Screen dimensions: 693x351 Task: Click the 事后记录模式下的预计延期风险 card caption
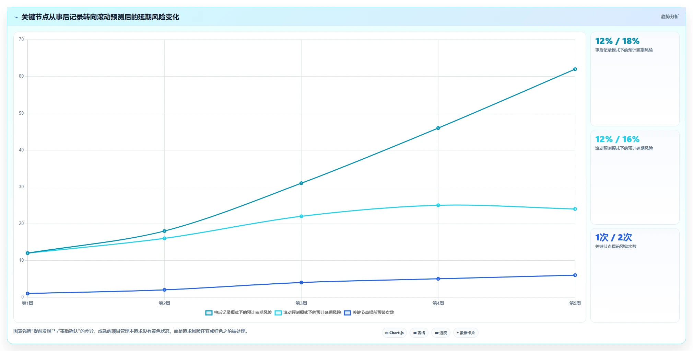pyautogui.click(x=624, y=50)
